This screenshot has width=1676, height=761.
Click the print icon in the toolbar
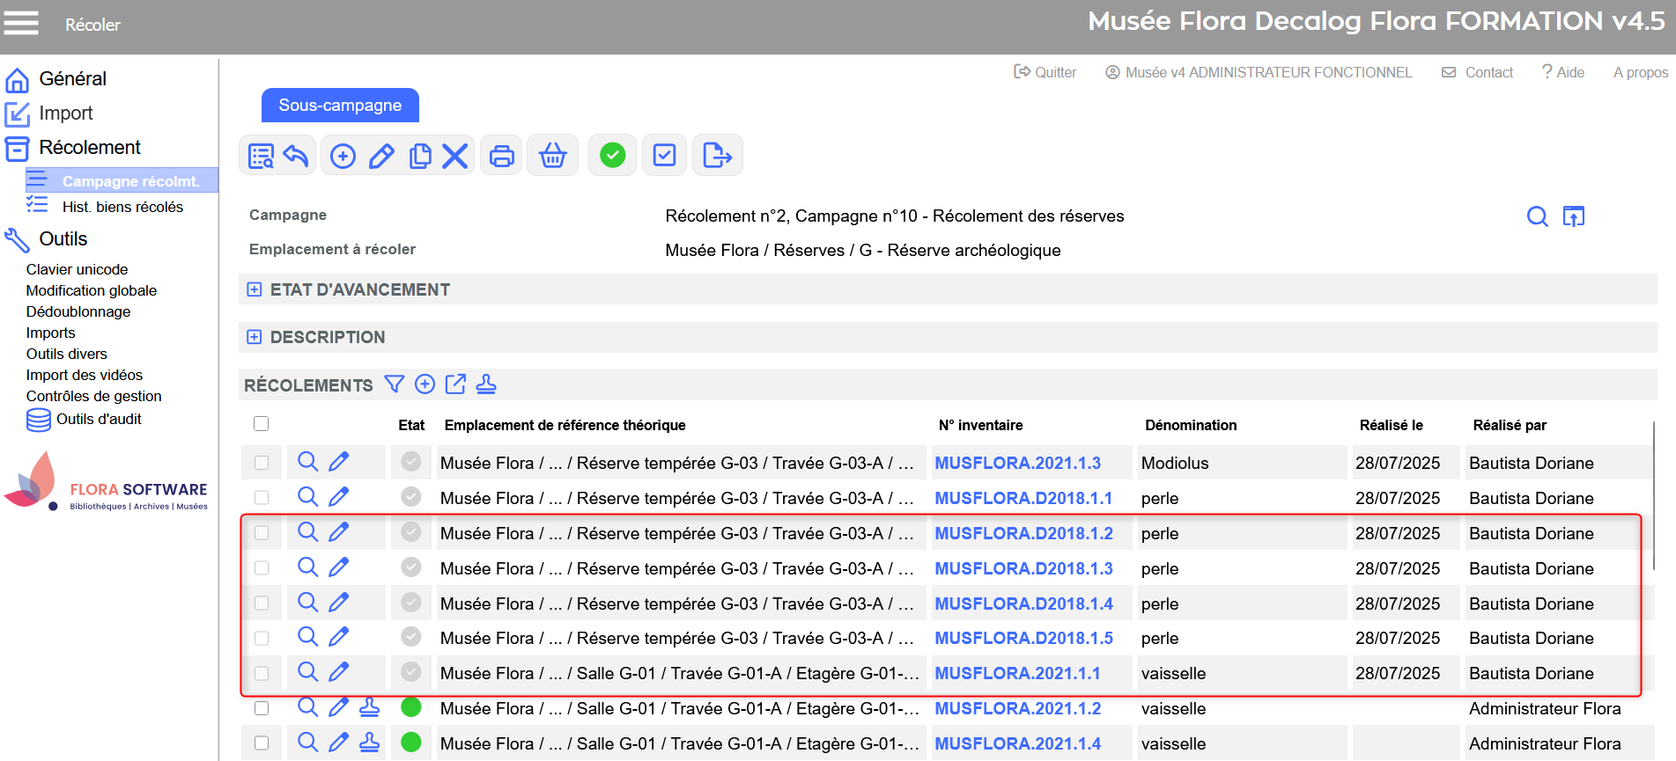click(x=501, y=157)
